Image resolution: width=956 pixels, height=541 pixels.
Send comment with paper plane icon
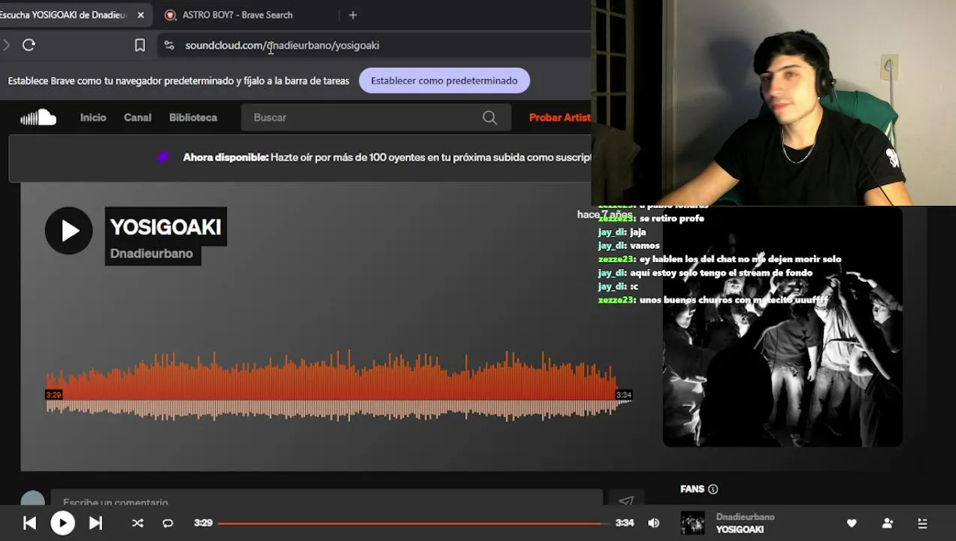tap(626, 500)
